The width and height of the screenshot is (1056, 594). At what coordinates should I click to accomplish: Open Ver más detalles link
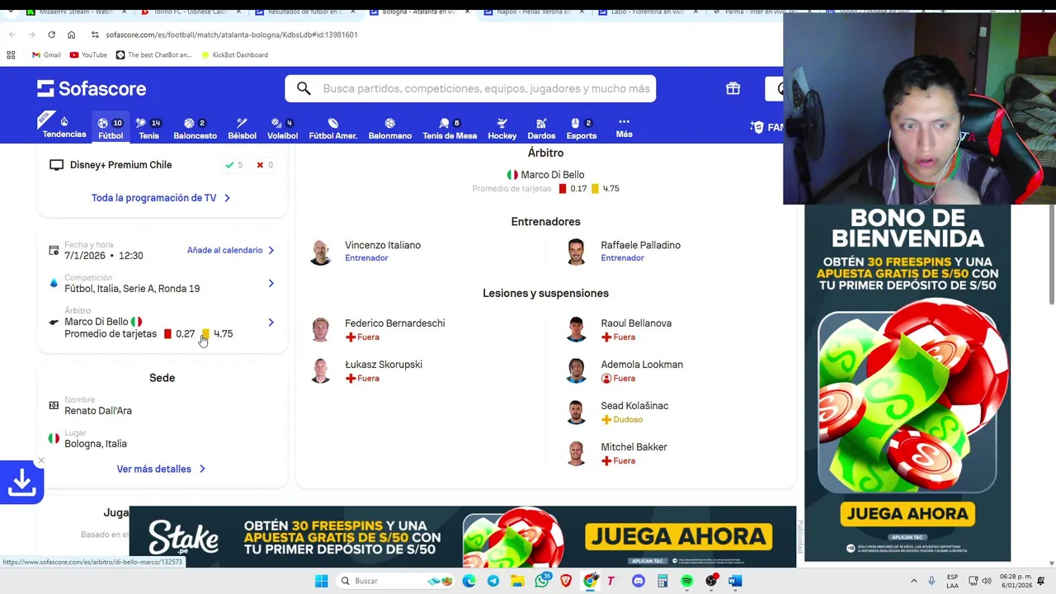pos(162,469)
